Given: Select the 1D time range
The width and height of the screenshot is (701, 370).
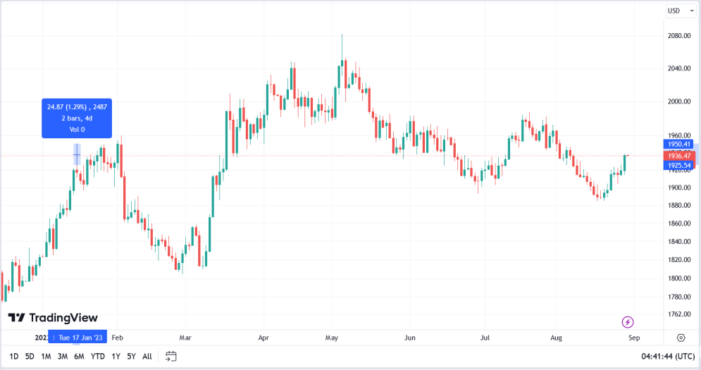Looking at the screenshot, I should click(x=14, y=356).
